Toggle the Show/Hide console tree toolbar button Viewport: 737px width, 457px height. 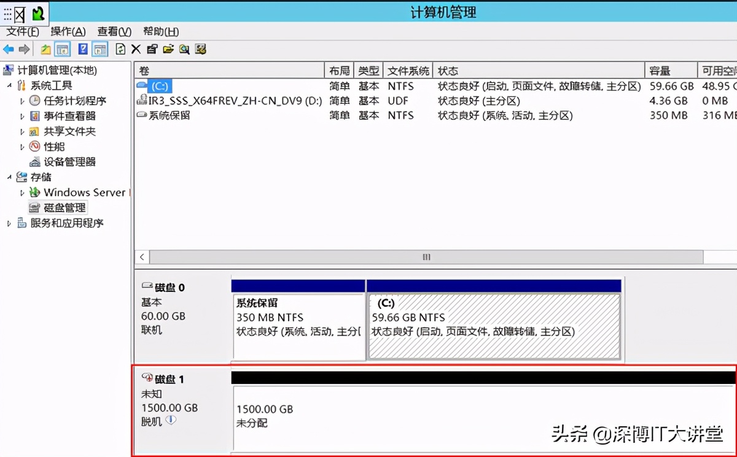(63, 49)
